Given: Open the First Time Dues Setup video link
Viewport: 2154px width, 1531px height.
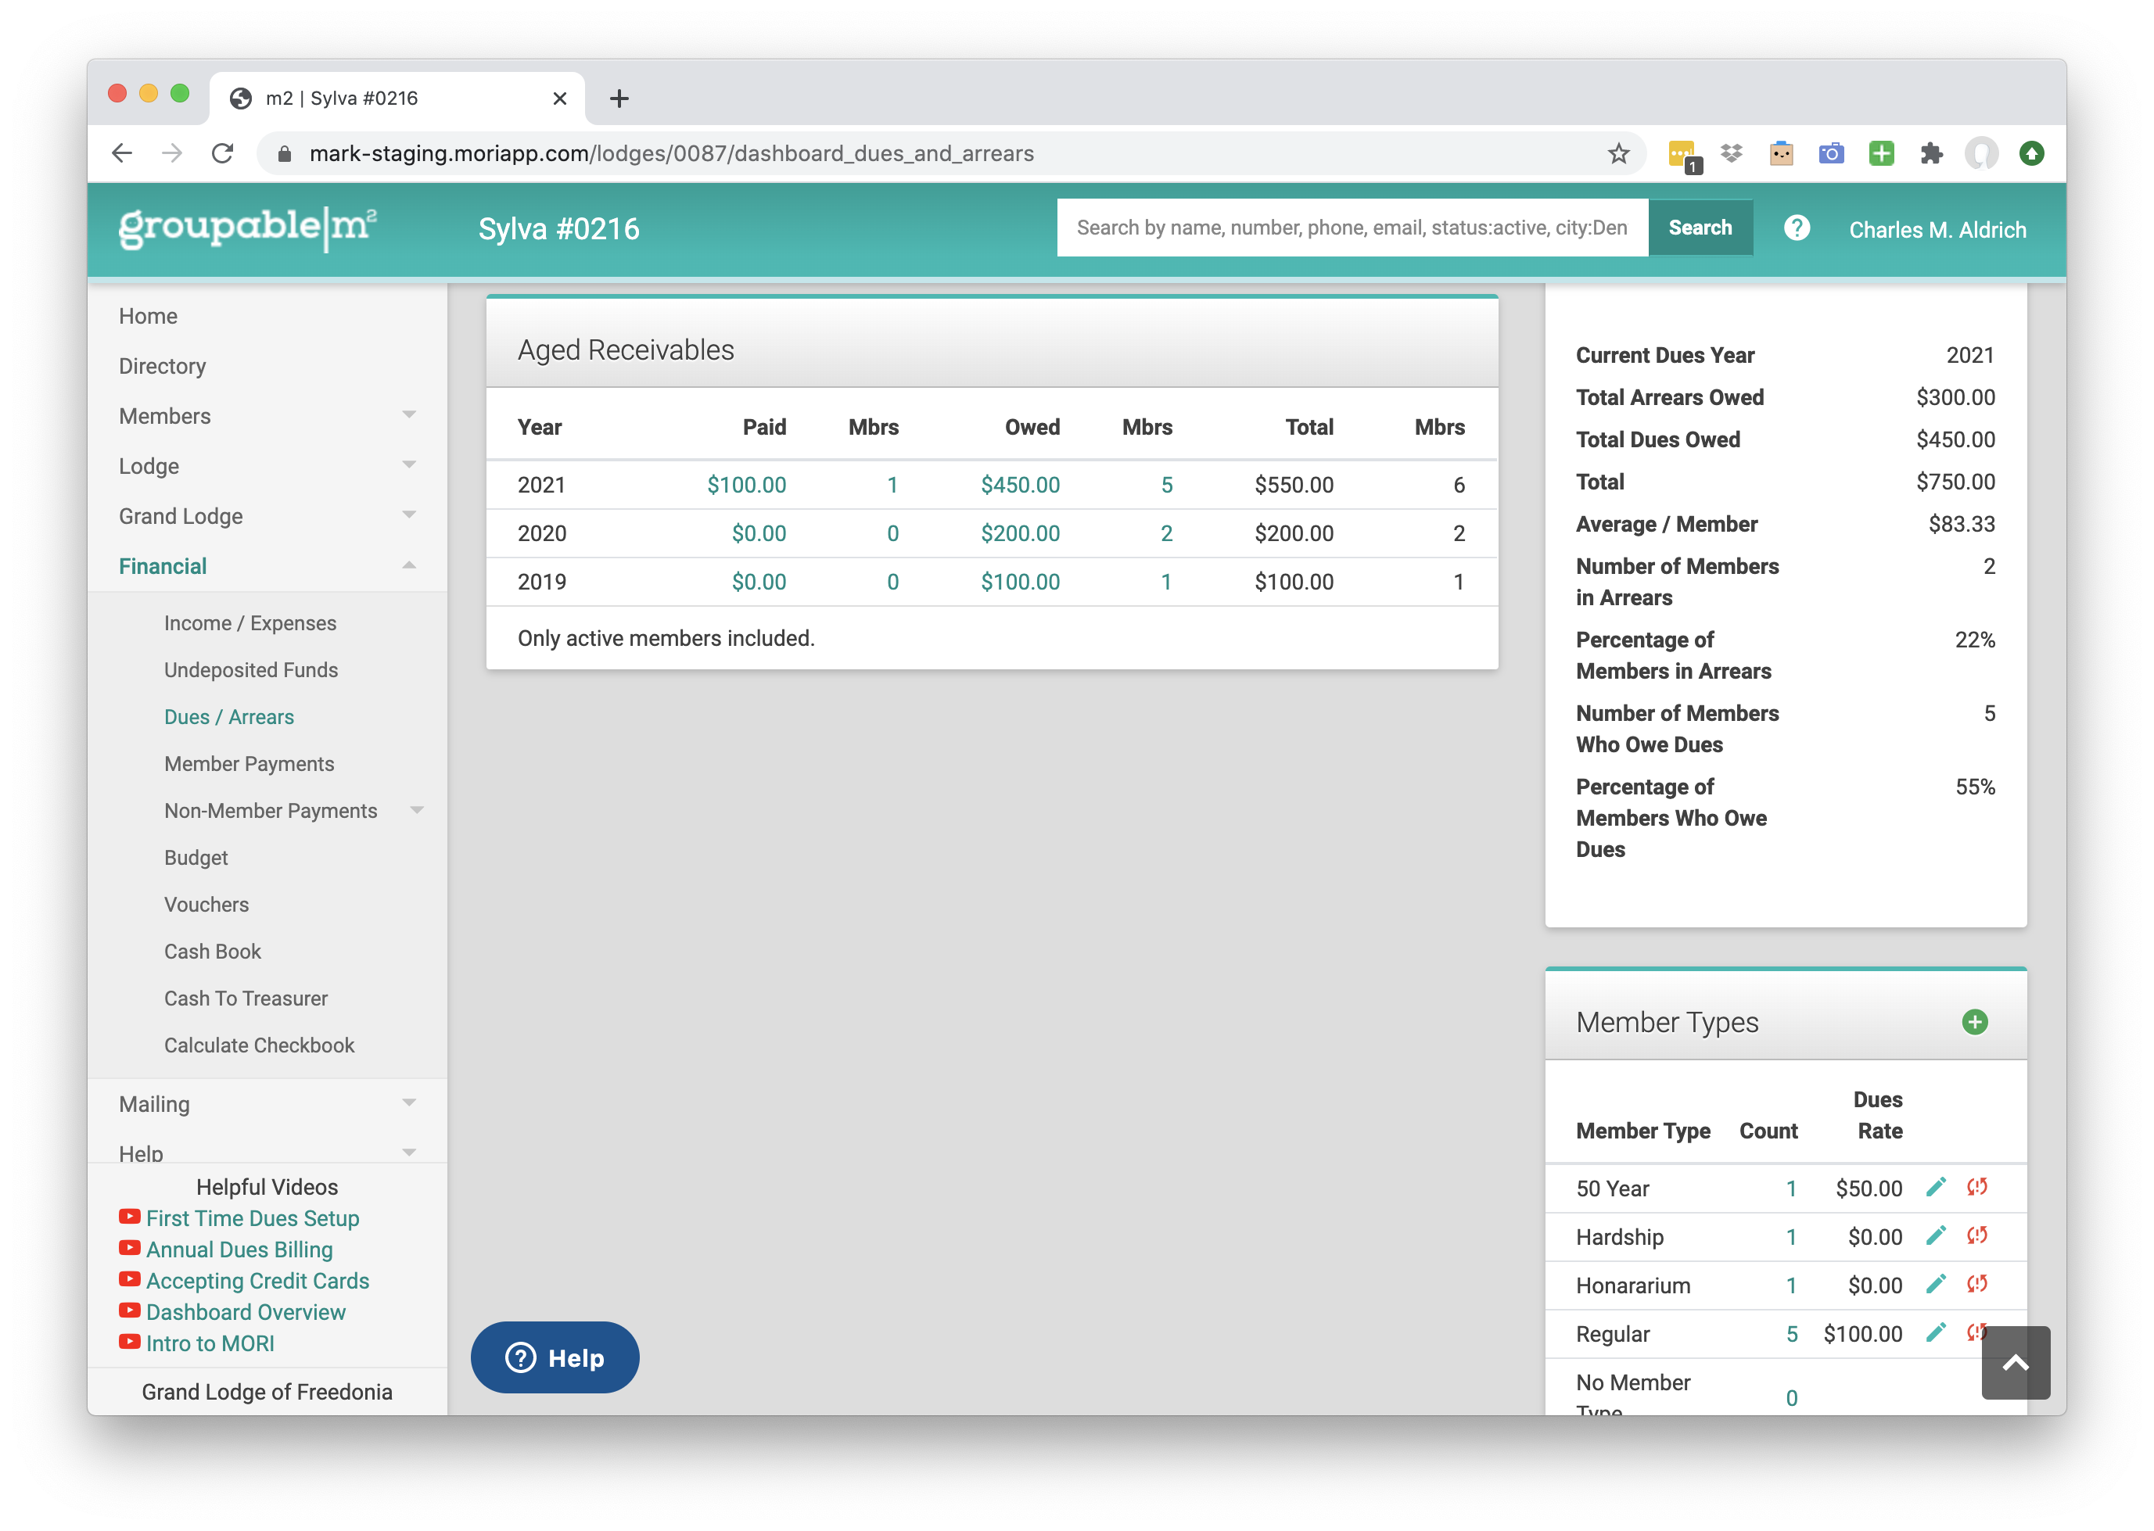Looking at the screenshot, I should [x=252, y=1218].
